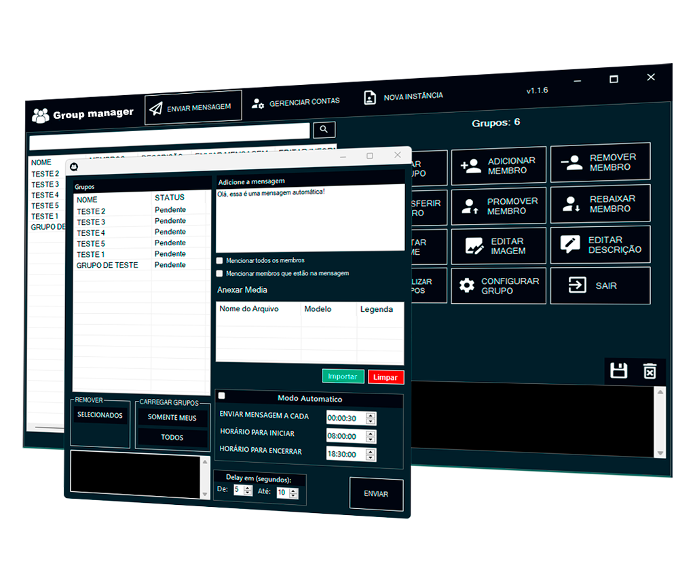Click the Todos load groups button

[172, 438]
